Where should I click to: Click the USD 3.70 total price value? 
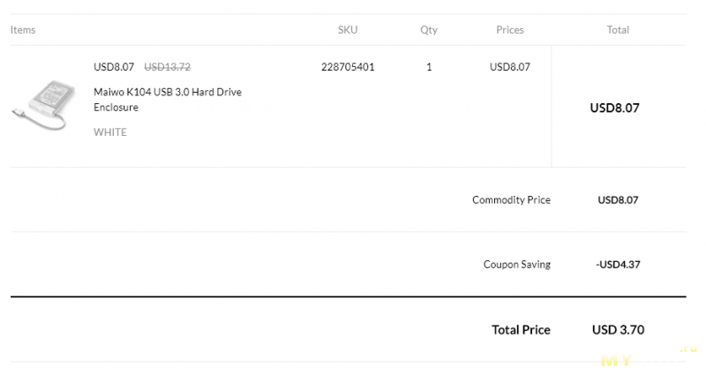619,330
